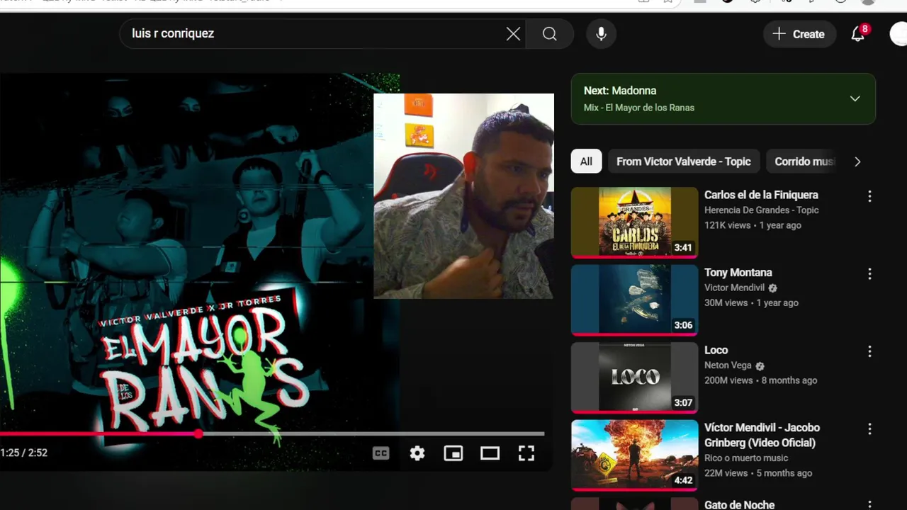907x510 pixels.
Task: Click the 30M views - 1 year ago text
Action: [751, 302]
